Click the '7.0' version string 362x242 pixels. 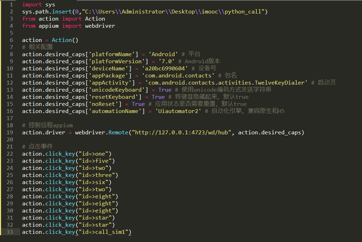pyautogui.click(x=166, y=62)
